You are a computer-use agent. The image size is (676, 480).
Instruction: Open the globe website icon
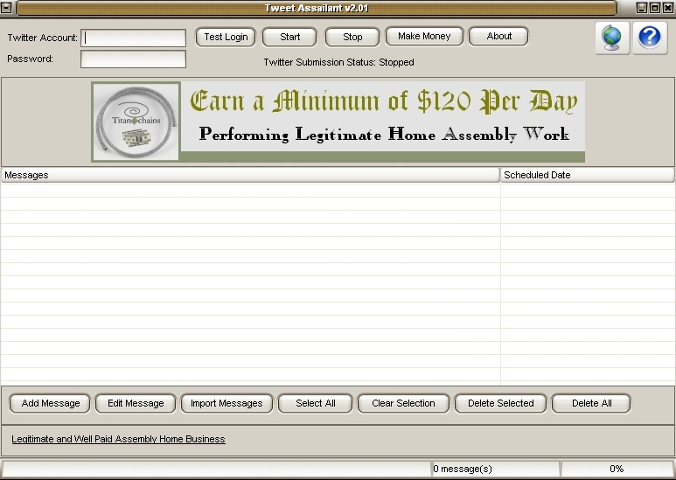coord(612,38)
